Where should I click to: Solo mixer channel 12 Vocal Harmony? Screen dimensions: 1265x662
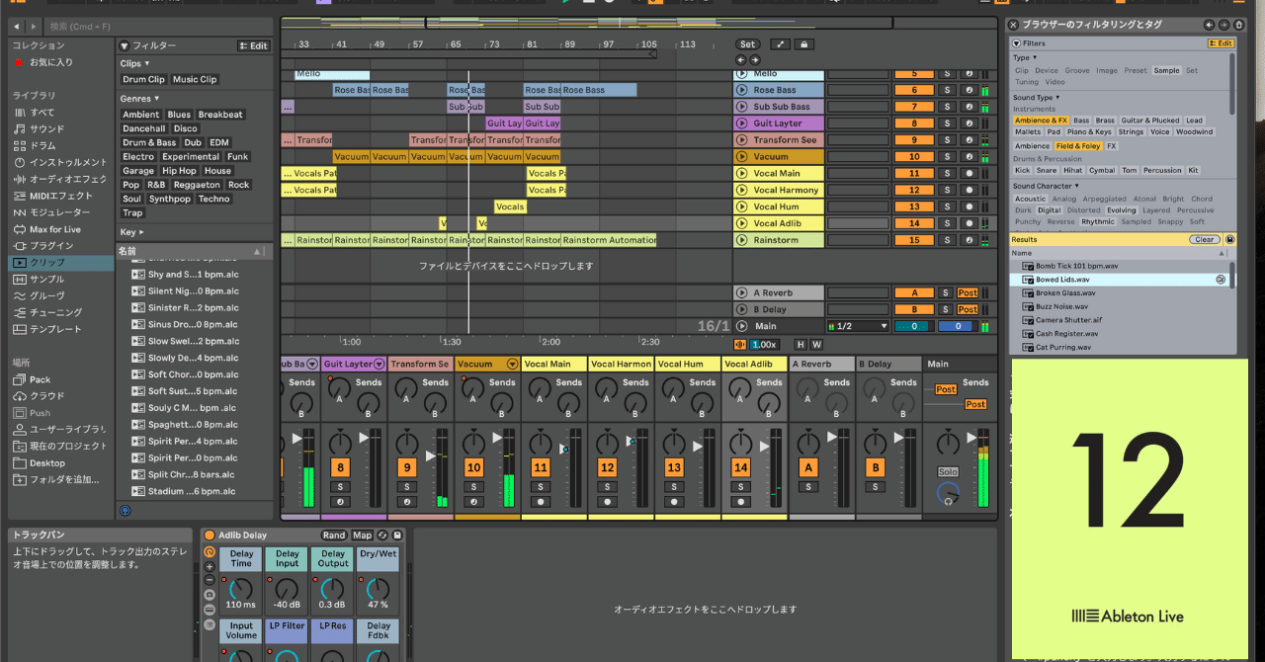click(x=607, y=486)
